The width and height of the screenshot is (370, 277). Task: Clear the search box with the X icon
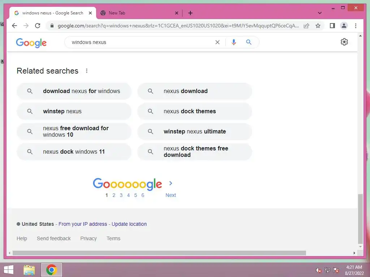217,42
